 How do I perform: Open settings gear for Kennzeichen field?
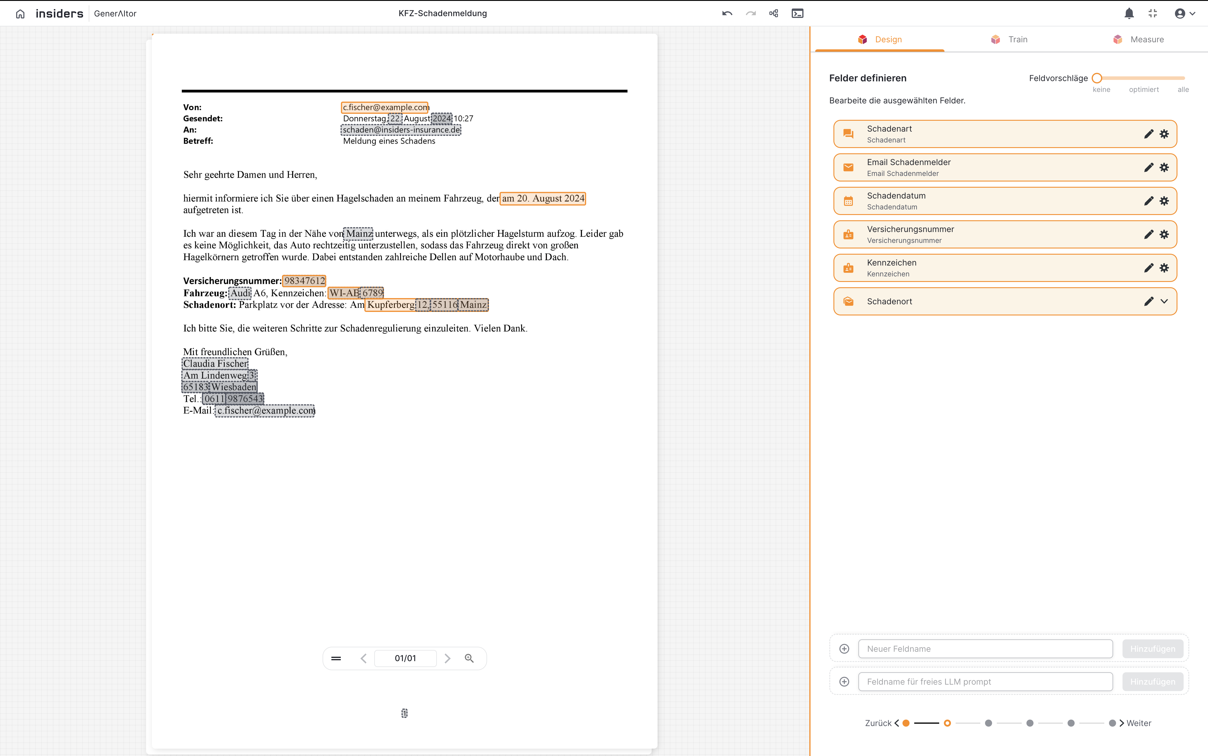tap(1164, 268)
